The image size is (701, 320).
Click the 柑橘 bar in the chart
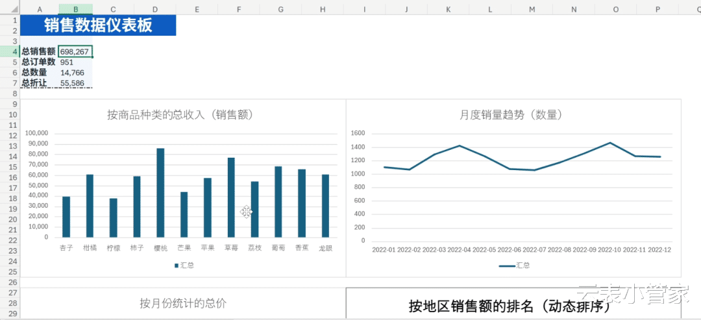(x=90, y=206)
